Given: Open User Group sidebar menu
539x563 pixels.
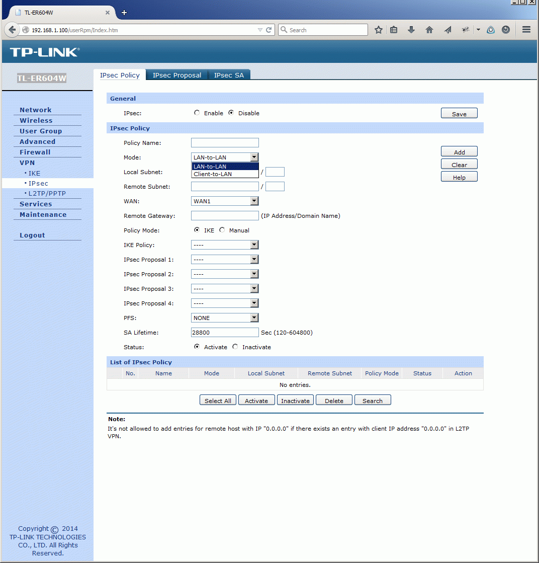Looking at the screenshot, I should [41, 131].
